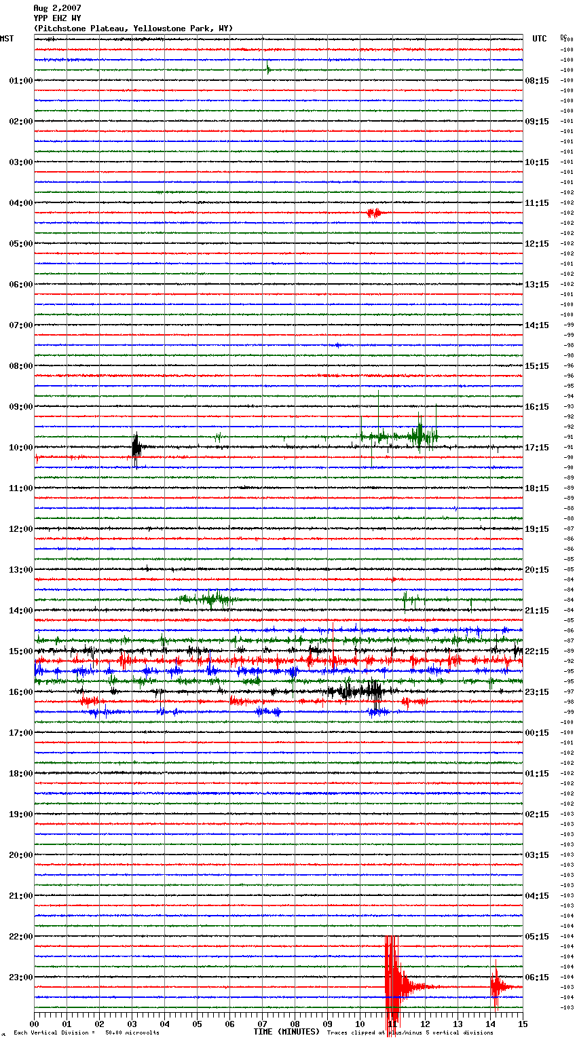Screen dimensions: 577x1042
Task: Click the minute '12' tick label on bottom axis
Action: [x=425, y=1024]
